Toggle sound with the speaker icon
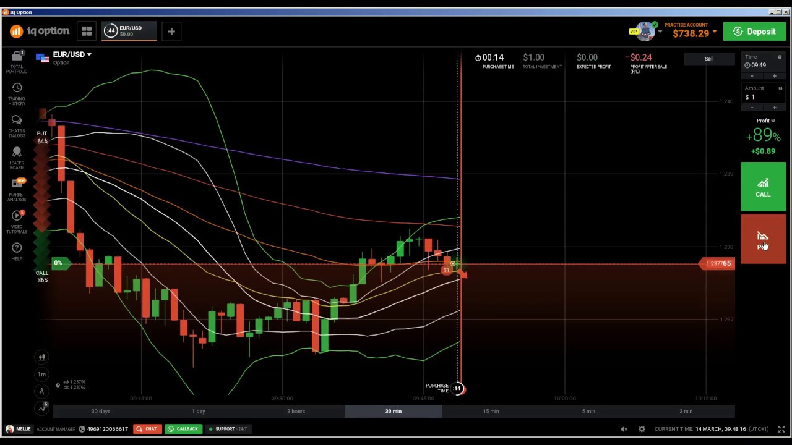This screenshot has height=445, width=792. 624,429
